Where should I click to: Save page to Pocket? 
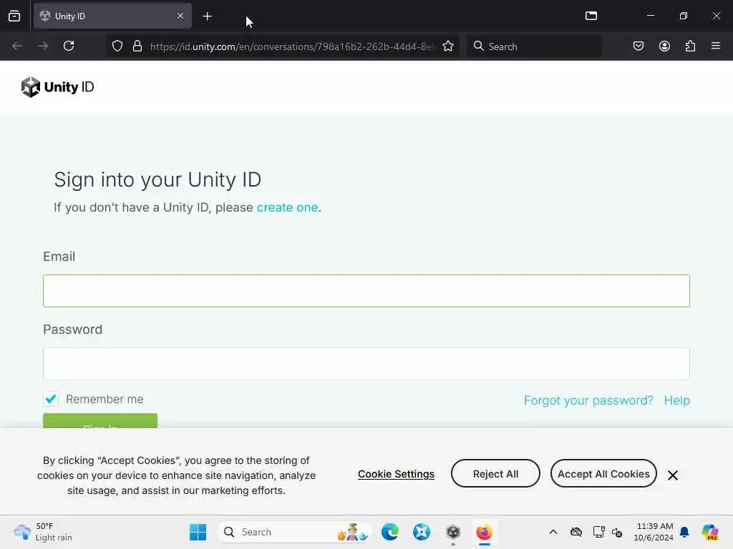[x=638, y=46]
